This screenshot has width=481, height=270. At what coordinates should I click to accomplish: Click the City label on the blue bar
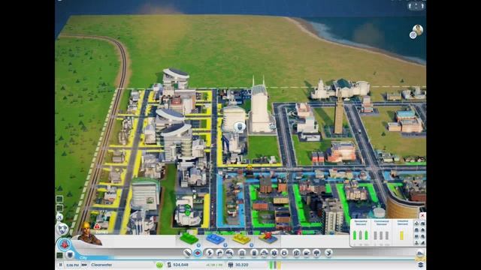click(x=83, y=258)
